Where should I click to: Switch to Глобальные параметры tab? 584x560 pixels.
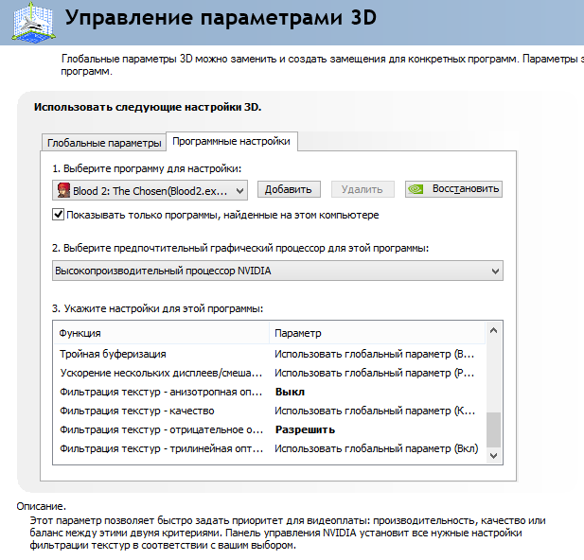[104, 143]
